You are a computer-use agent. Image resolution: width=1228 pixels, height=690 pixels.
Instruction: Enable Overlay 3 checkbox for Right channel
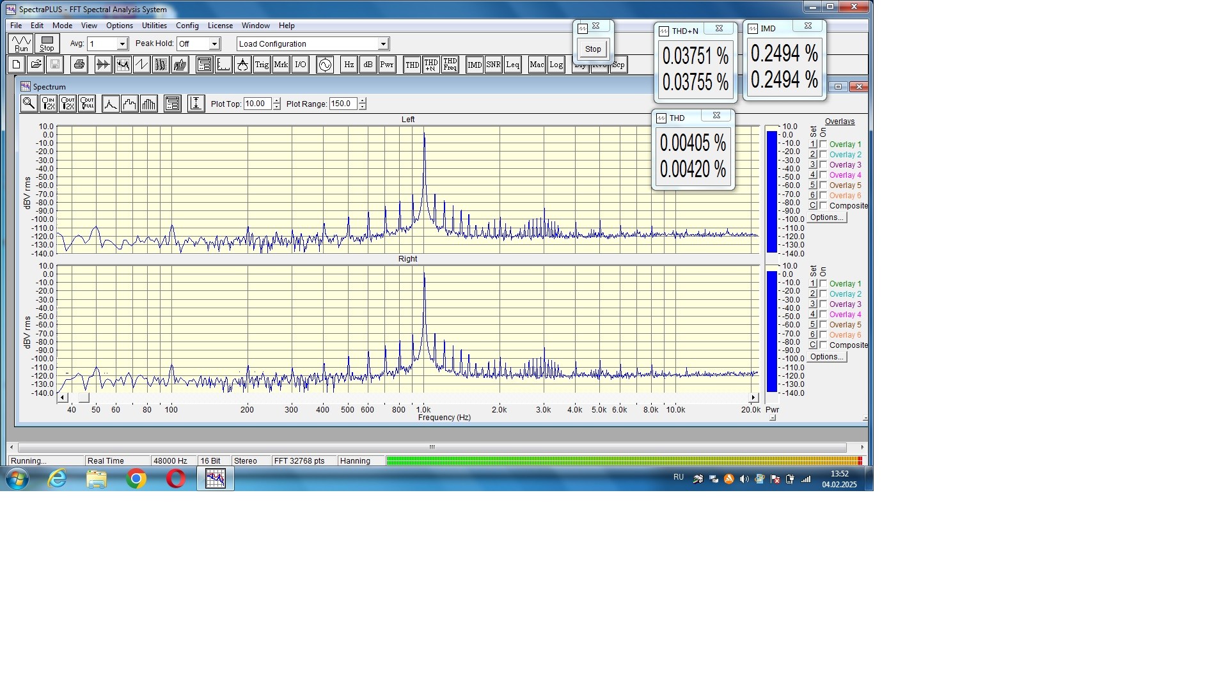coord(823,304)
